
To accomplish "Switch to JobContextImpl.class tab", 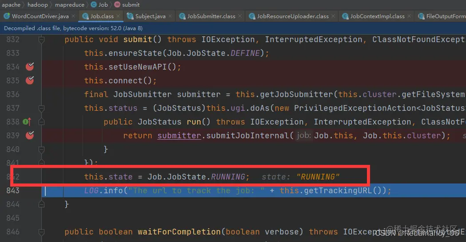I will point(377,16).
